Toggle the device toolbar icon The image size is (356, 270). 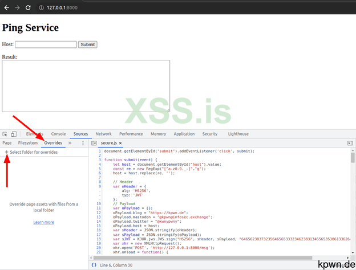[x=14, y=134]
